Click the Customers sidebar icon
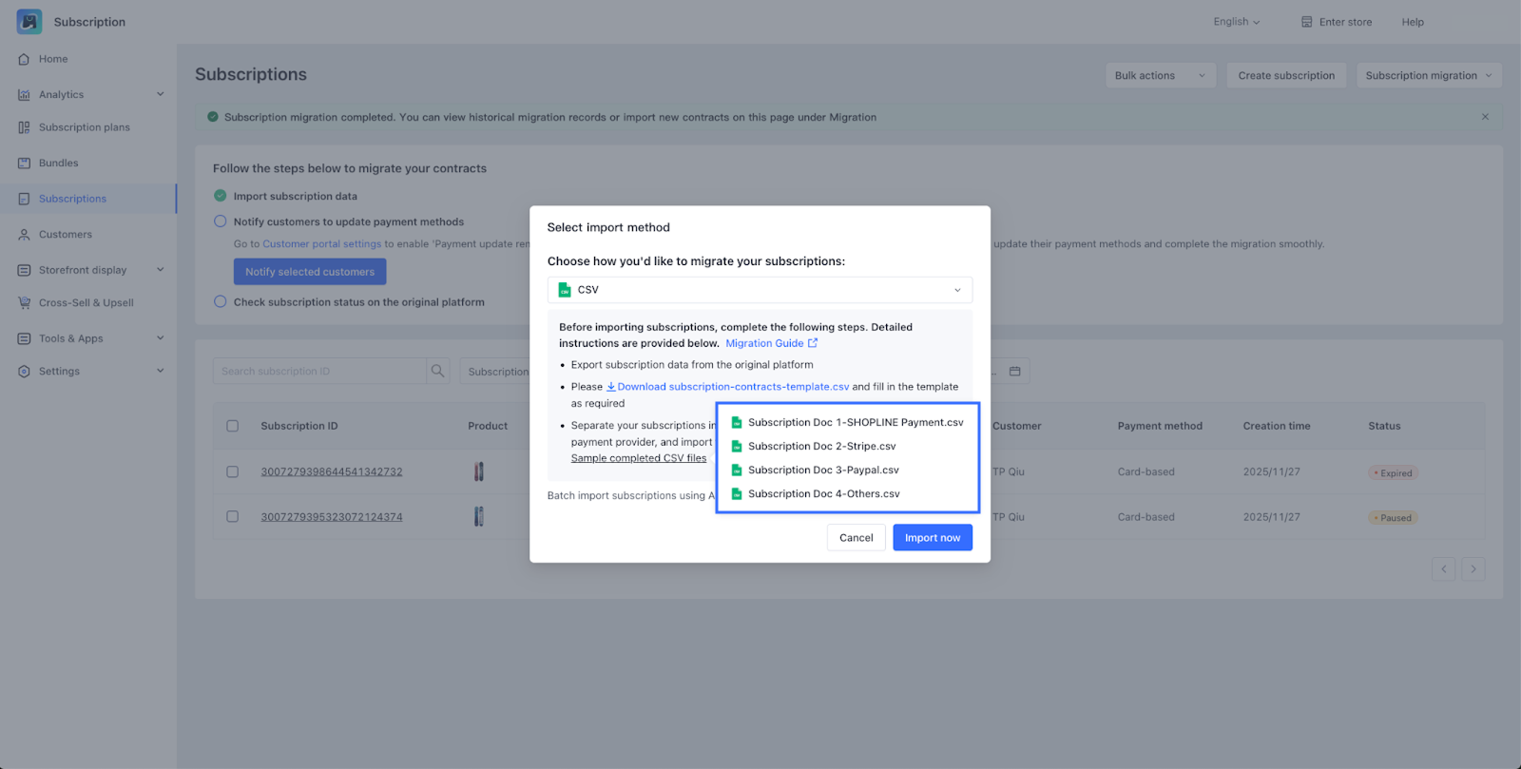The height and width of the screenshot is (769, 1521). tap(24, 235)
